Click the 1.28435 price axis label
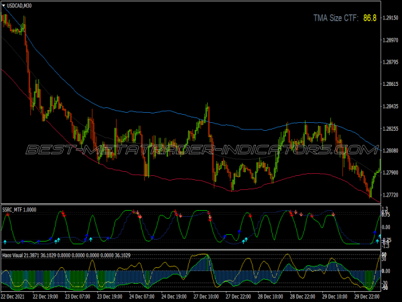The image size is (402, 302). pos(390,106)
